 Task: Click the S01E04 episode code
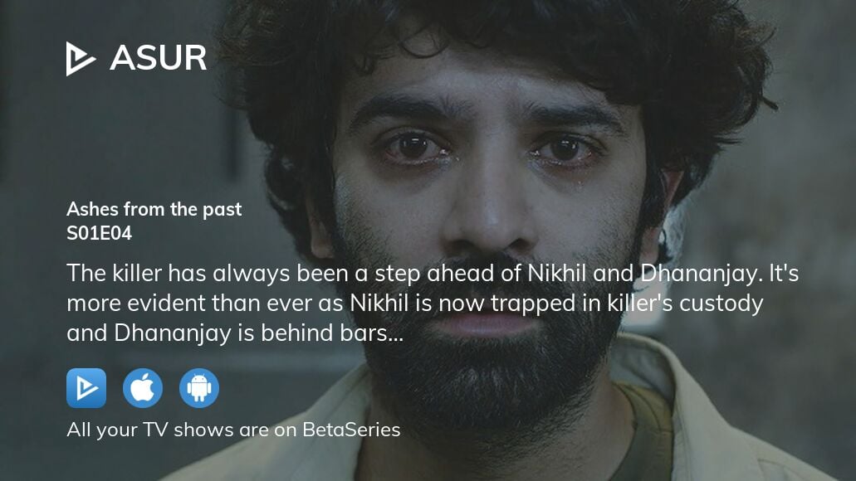coord(100,233)
